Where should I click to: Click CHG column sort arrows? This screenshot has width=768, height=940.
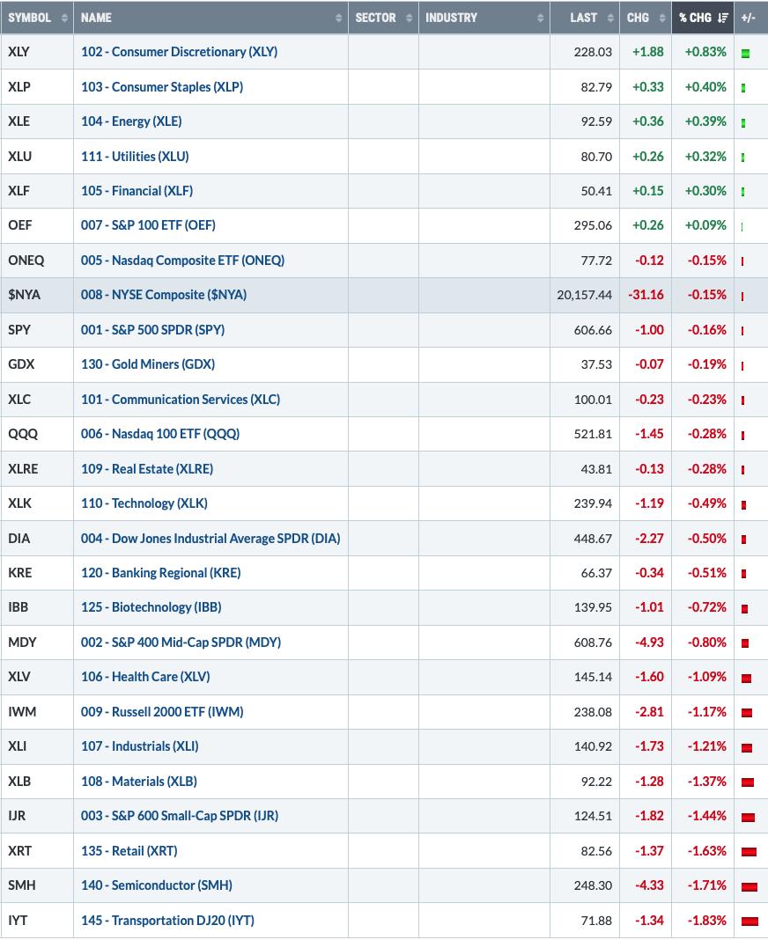tap(661, 18)
